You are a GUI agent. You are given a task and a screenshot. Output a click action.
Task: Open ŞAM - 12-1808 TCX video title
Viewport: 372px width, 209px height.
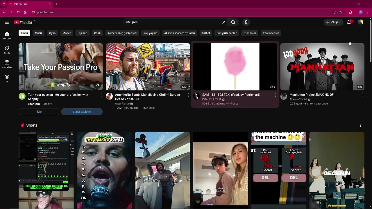(x=231, y=95)
